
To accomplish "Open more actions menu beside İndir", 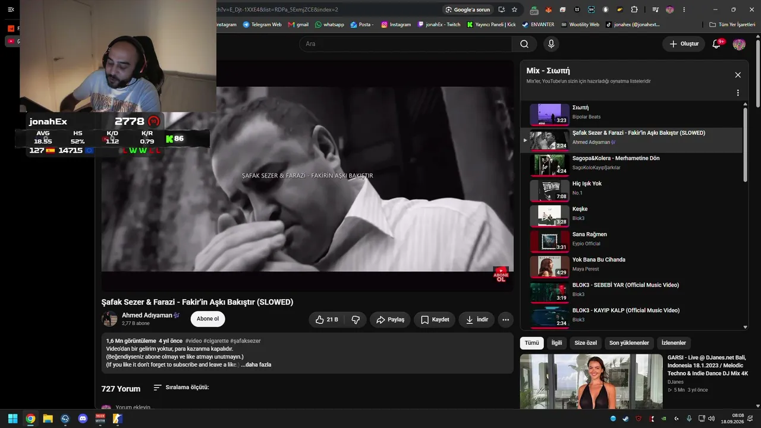I will click(505, 320).
